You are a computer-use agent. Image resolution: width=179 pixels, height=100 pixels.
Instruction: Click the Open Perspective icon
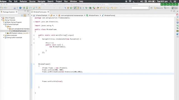point(151,8)
